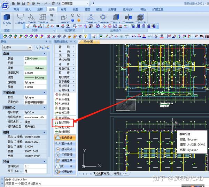
Task: Open the 布局1 layout tab
Action: click(107, 173)
